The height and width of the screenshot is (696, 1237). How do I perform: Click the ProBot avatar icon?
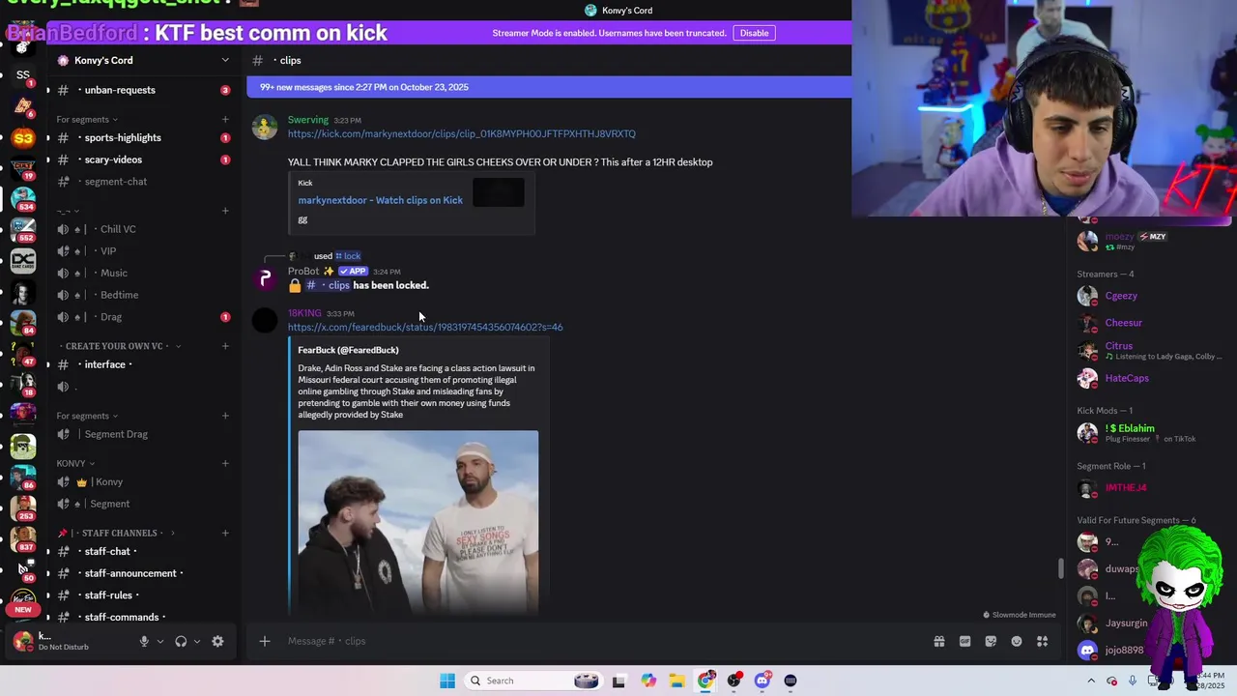[265, 278]
